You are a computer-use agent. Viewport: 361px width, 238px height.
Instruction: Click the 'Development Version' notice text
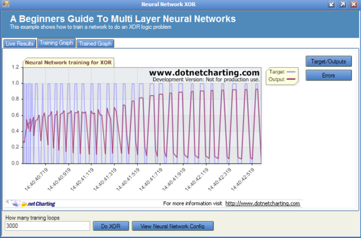206,79
